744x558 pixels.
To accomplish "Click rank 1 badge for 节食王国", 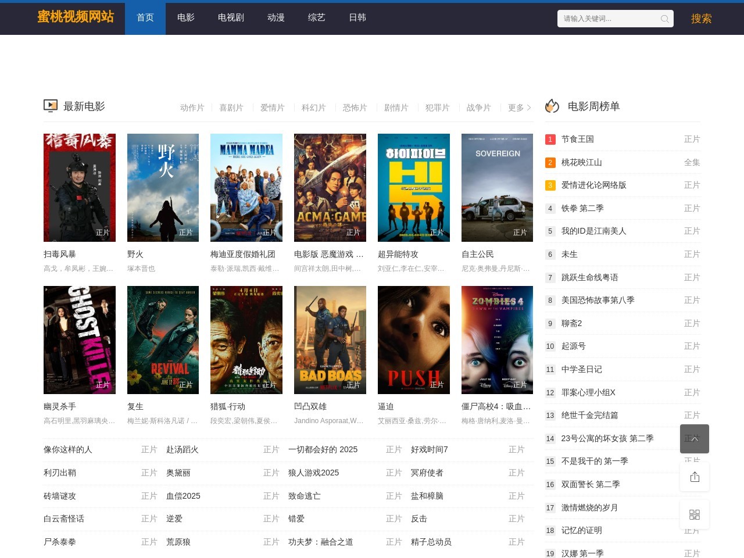I will click(550, 139).
